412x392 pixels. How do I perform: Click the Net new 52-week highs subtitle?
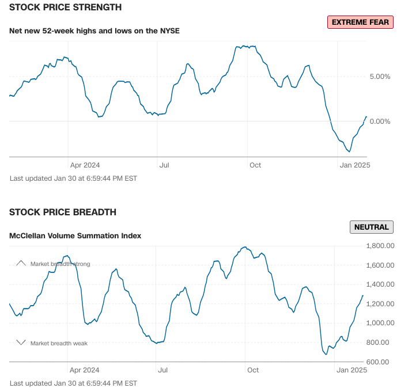[95, 31]
